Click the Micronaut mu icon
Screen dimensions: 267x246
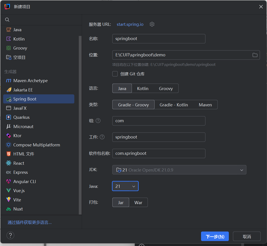[9, 126]
